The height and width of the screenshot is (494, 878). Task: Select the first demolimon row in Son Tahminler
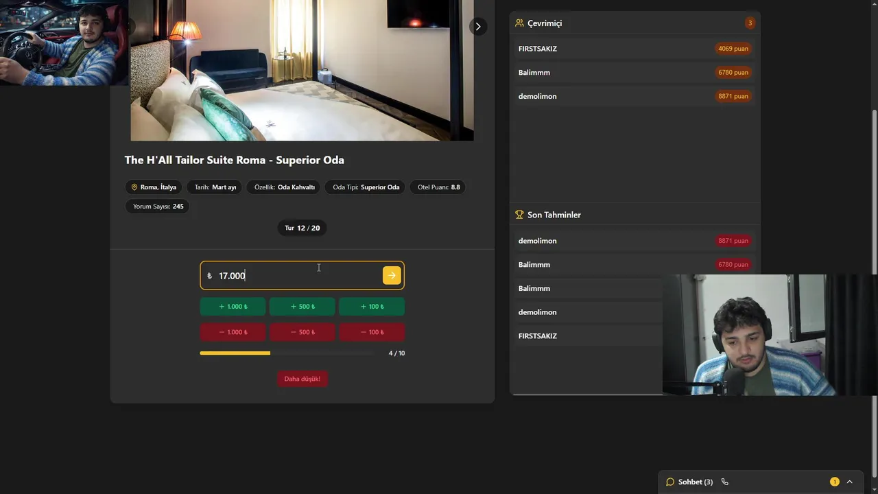635,241
